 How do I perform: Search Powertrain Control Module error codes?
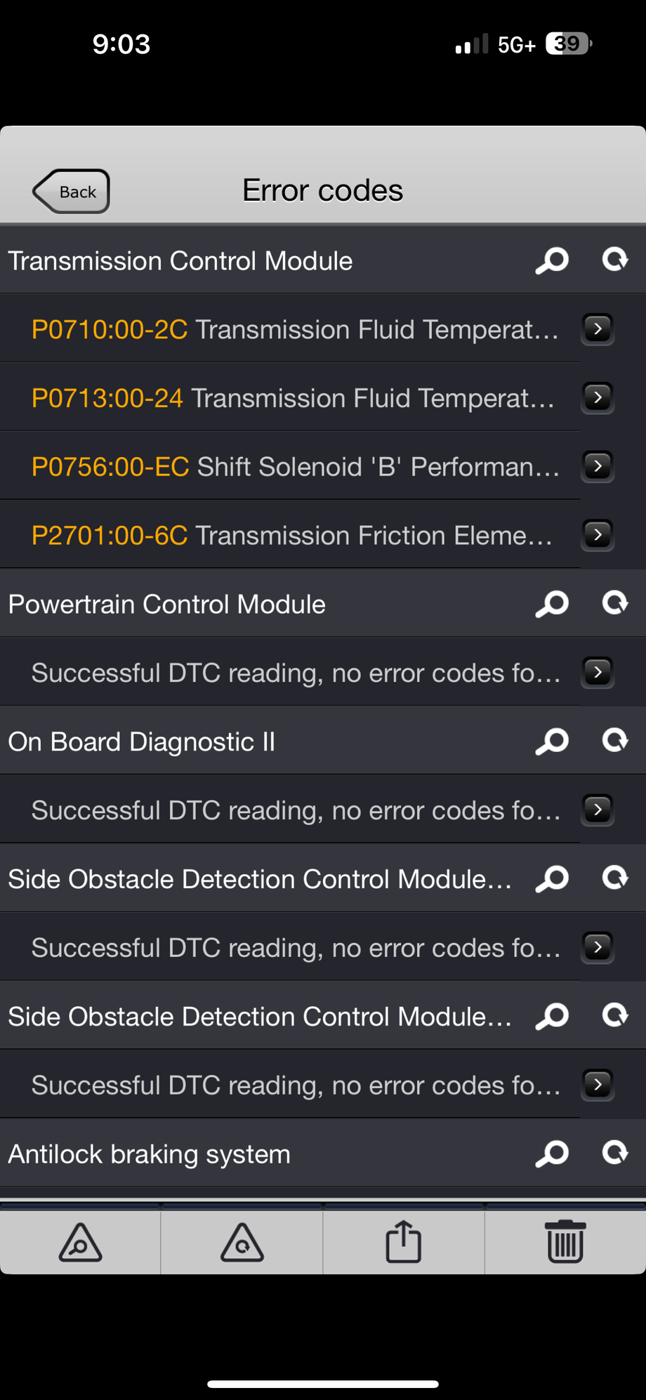[552, 604]
